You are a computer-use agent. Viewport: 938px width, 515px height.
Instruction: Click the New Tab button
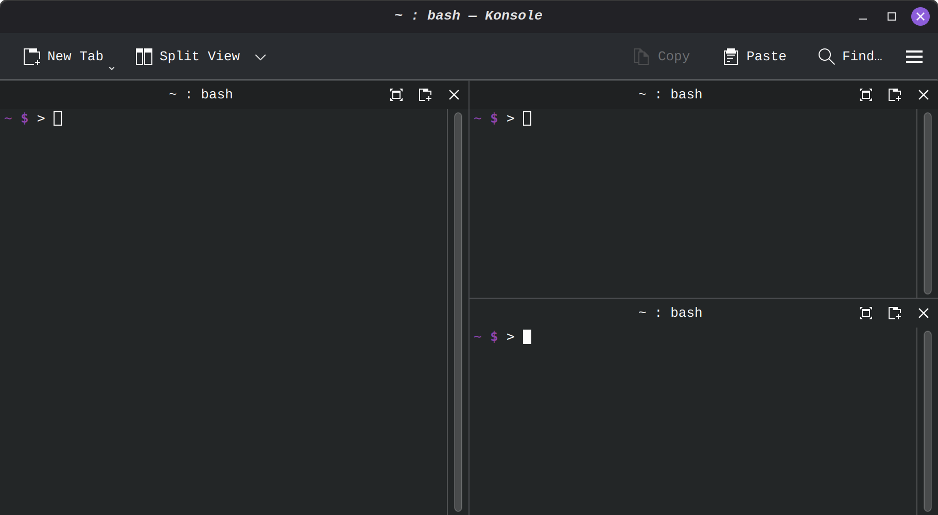pos(63,57)
